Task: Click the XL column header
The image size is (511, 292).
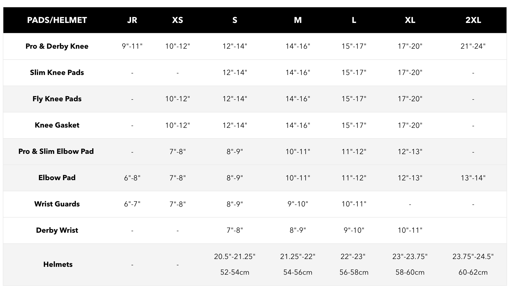Action: [410, 20]
